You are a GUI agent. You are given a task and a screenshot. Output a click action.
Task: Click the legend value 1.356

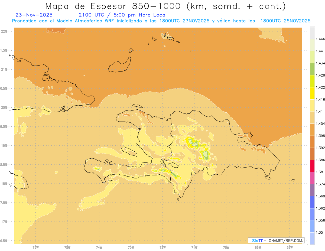coord(320,220)
